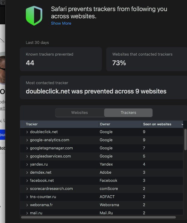
Task: Select the scorecardresearch.com tracker name
Action: click(51, 188)
